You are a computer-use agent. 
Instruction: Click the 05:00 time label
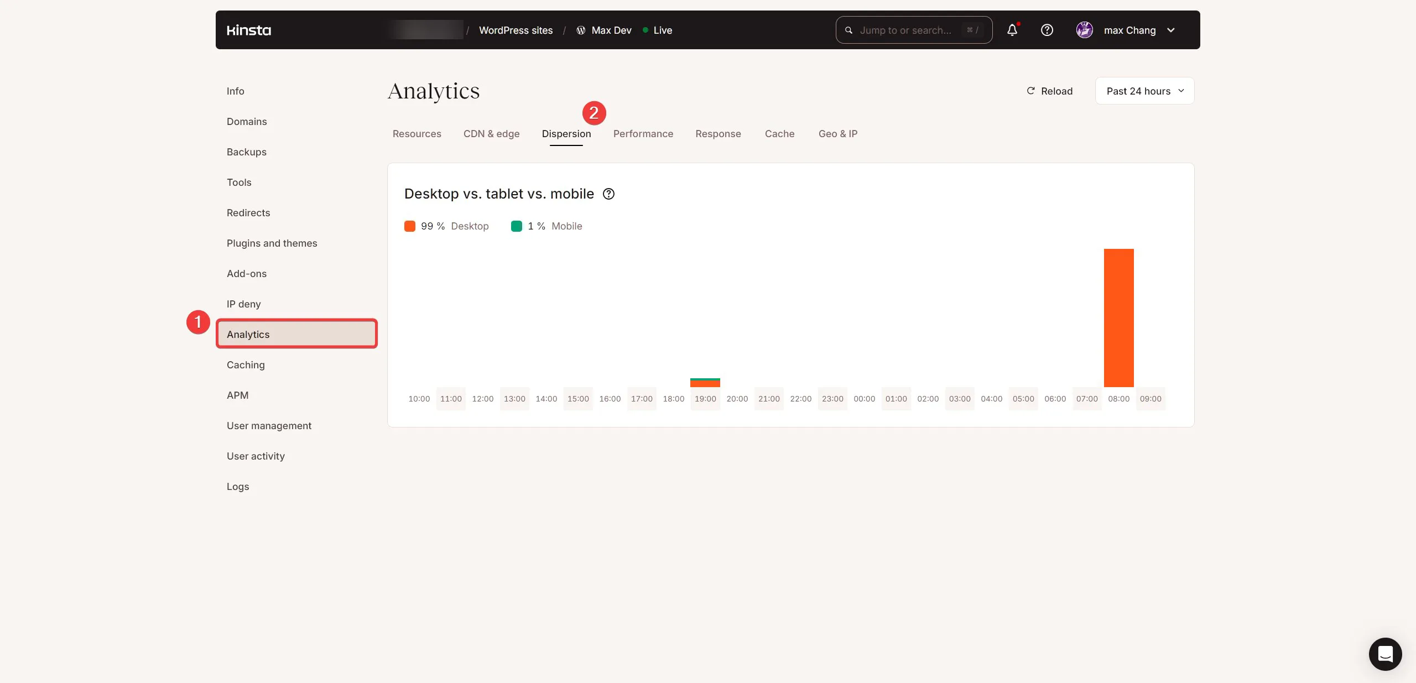pyautogui.click(x=1023, y=399)
